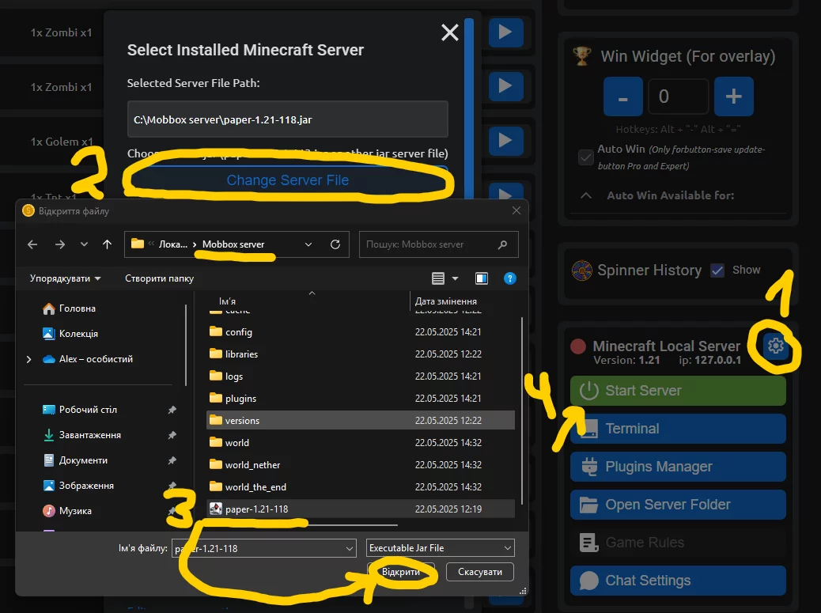Go forward in the file dialog
The width and height of the screenshot is (821, 613).
pos(59,244)
